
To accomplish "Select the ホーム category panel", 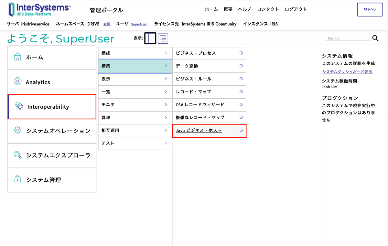I will (x=52, y=57).
